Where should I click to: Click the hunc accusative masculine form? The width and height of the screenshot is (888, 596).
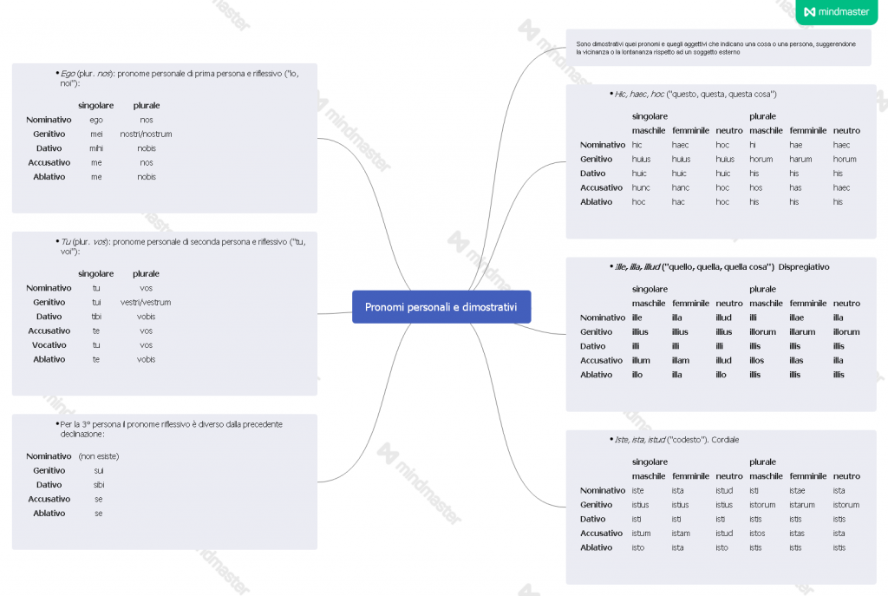641,187
